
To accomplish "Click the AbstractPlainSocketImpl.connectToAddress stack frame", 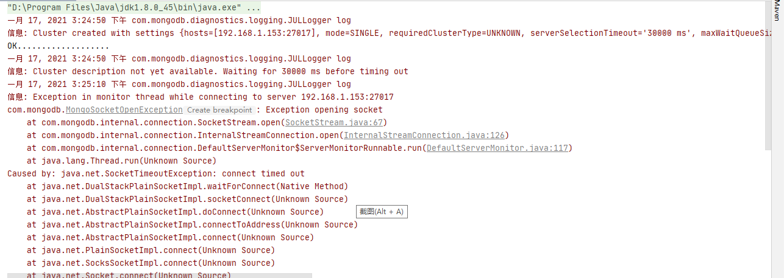I will pos(192,224).
